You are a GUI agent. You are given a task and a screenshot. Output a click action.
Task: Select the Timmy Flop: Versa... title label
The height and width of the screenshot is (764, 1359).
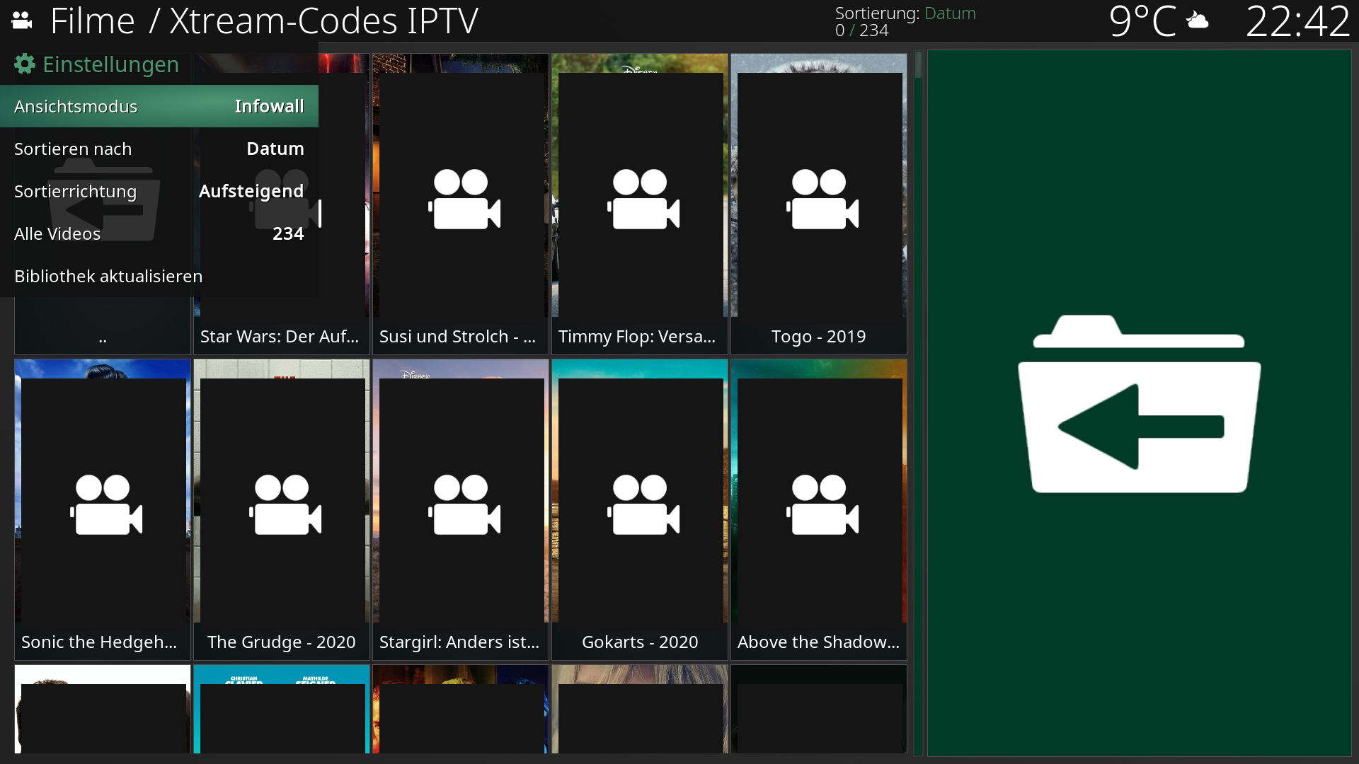pos(637,337)
